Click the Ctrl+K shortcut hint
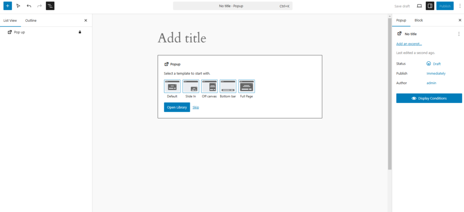 coord(285,6)
